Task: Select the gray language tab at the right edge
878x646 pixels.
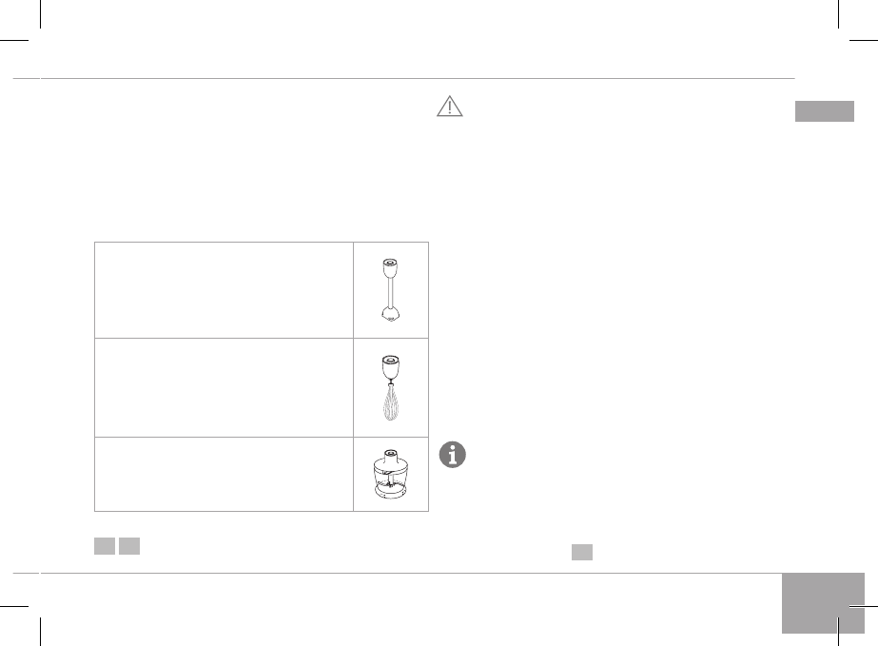Action: [x=825, y=111]
